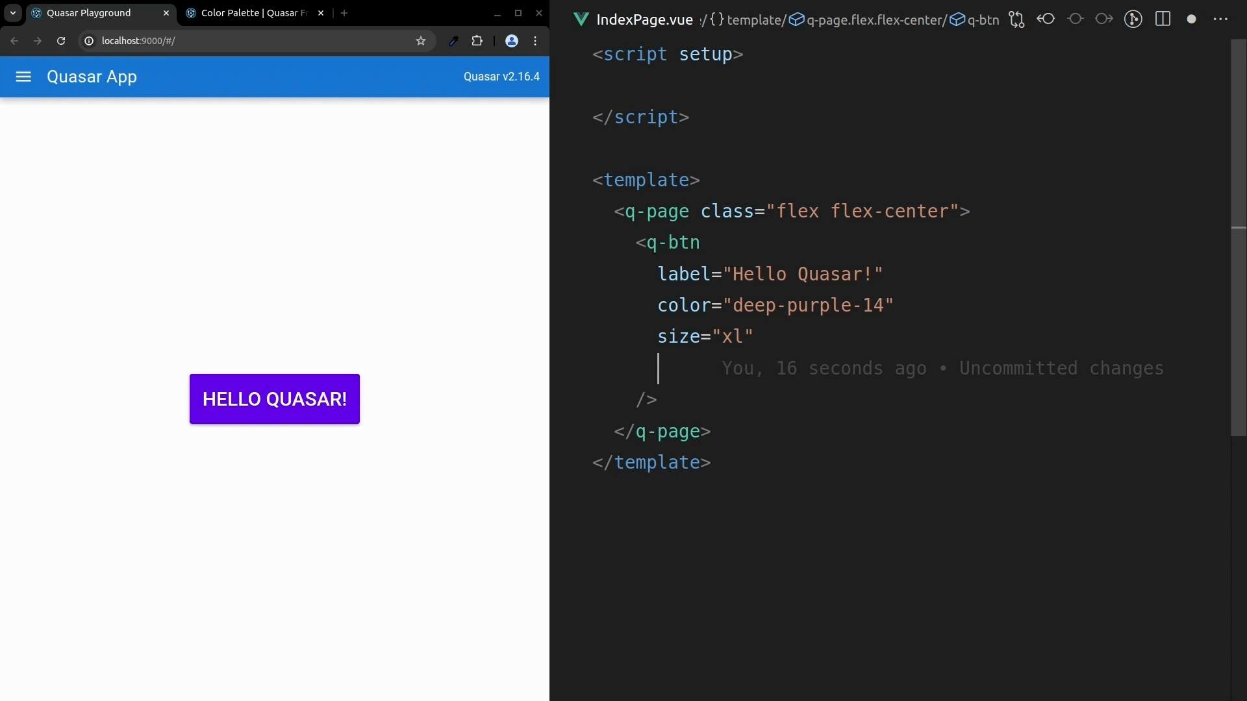Bookmark this page with the star icon
The width and height of the screenshot is (1247, 701).
(421, 41)
